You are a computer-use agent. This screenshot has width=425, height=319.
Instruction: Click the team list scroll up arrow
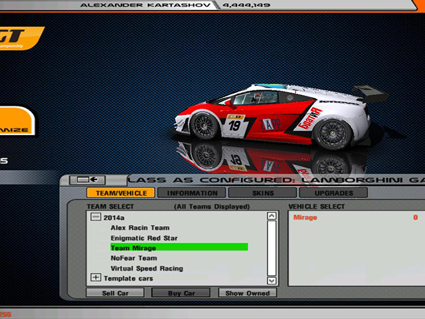(x=272, y=216)
